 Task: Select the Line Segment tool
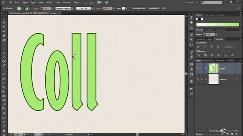click(x=4, y=49)
